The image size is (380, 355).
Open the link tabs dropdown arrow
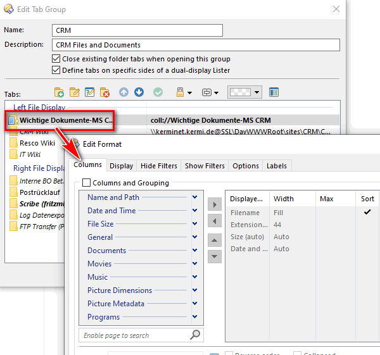(217, 93)
